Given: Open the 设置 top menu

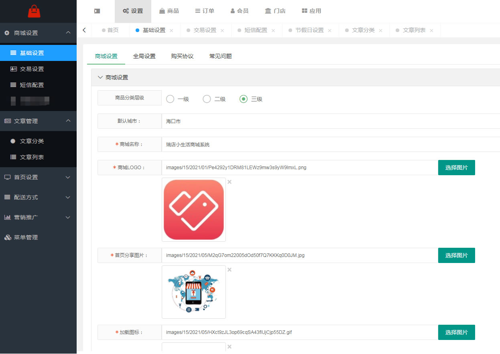Looking at the screenshot, I should click(133, 11).
